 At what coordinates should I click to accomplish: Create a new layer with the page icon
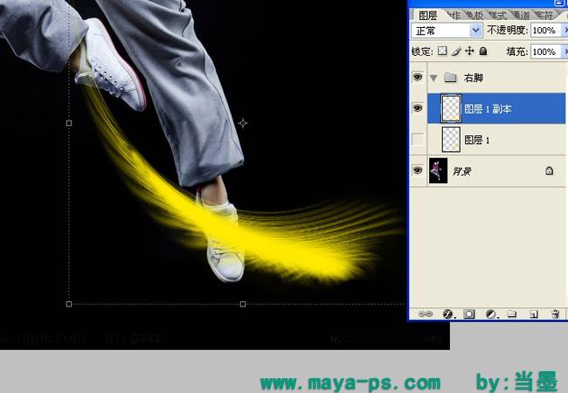coord(533,314)
